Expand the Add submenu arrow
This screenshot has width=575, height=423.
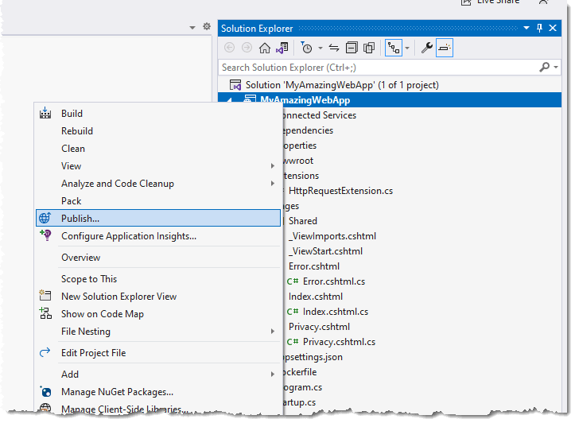click(x=273, y=374)
